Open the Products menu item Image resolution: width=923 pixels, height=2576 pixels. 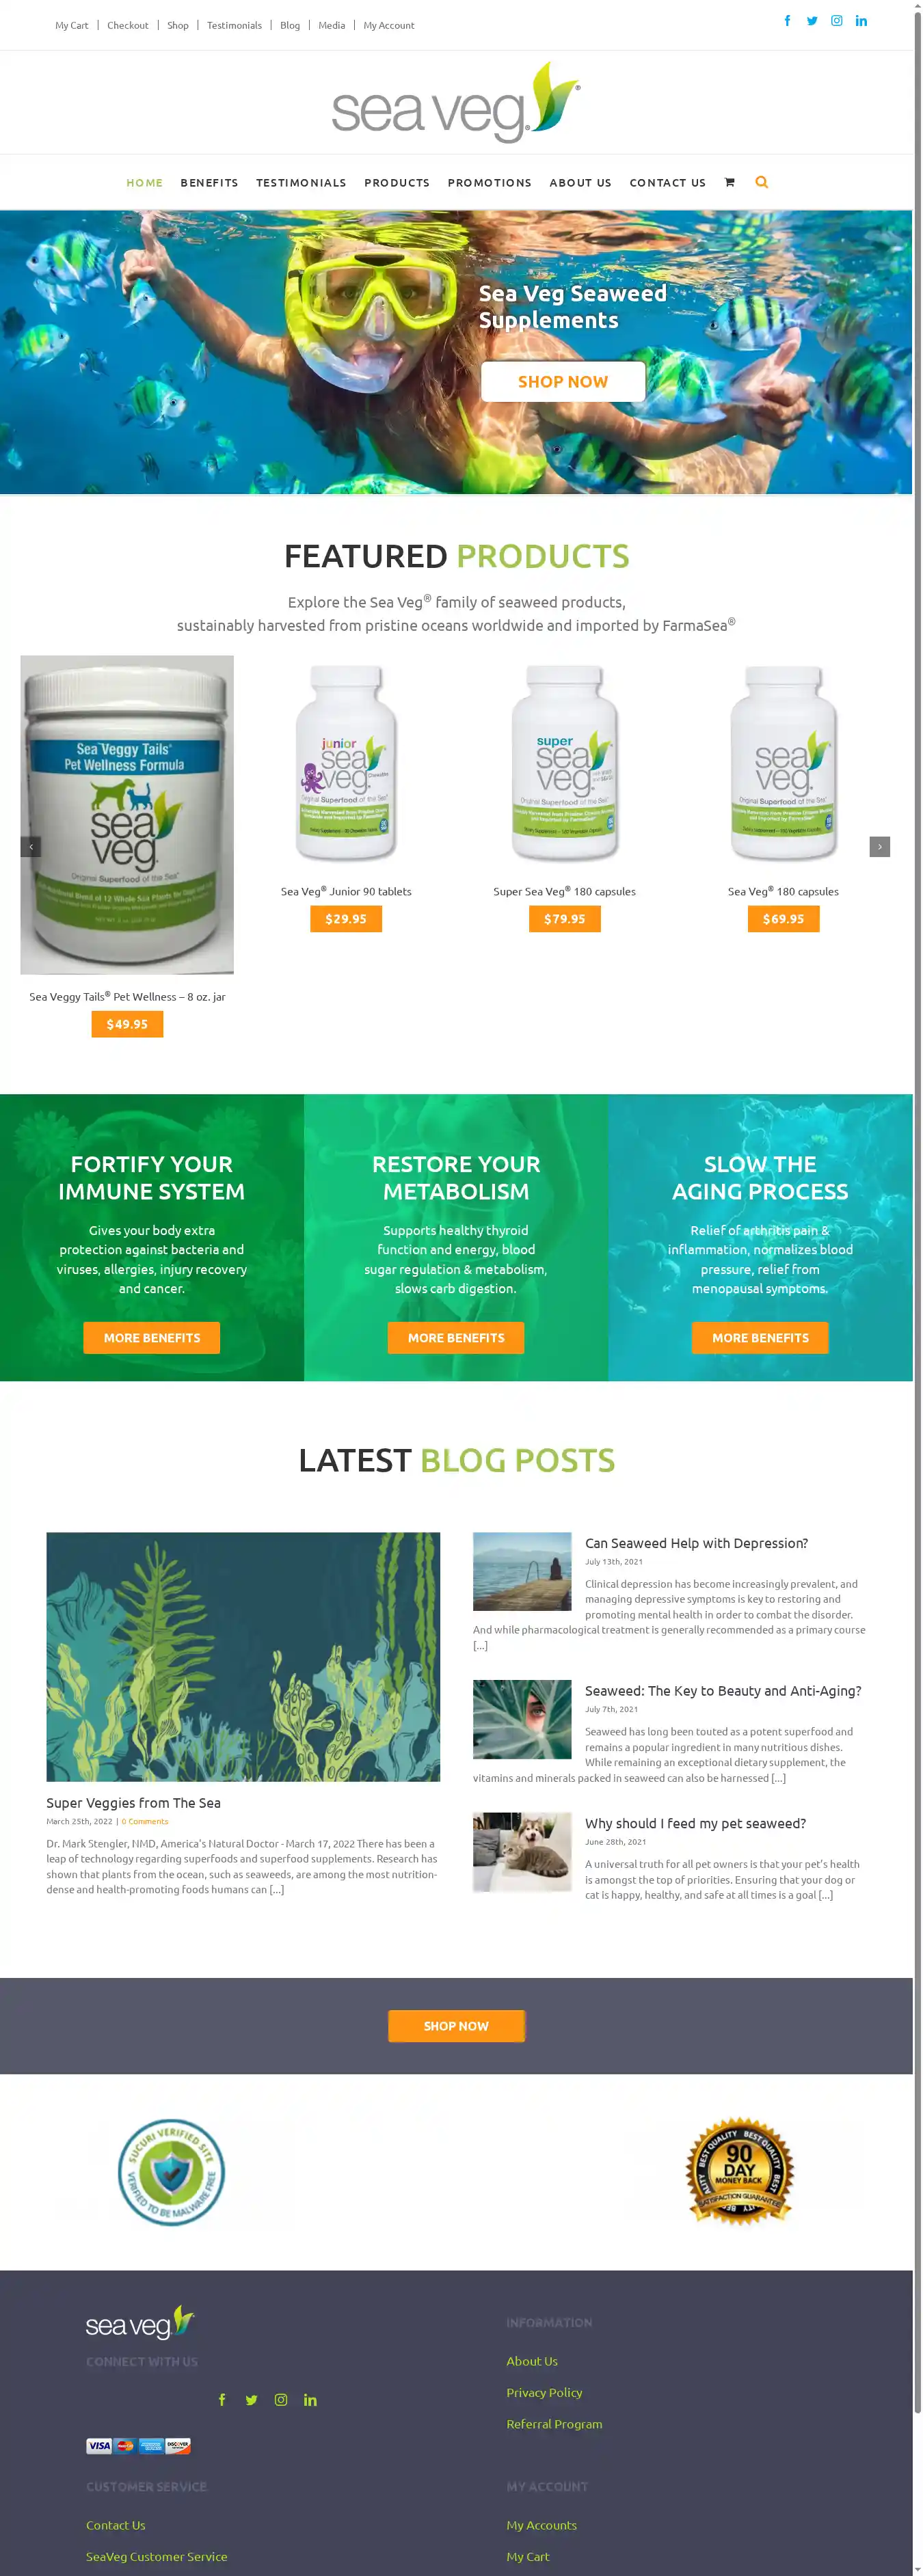pyautogui.click(x=397, y=183)
